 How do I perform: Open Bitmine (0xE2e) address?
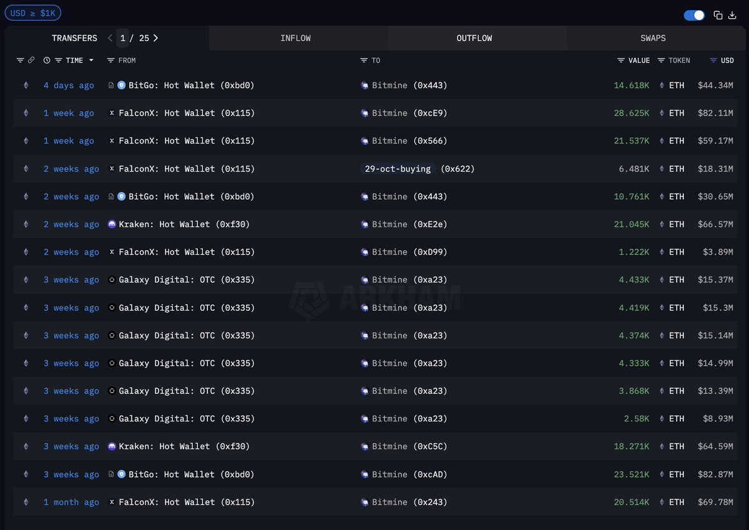[409, 224]
